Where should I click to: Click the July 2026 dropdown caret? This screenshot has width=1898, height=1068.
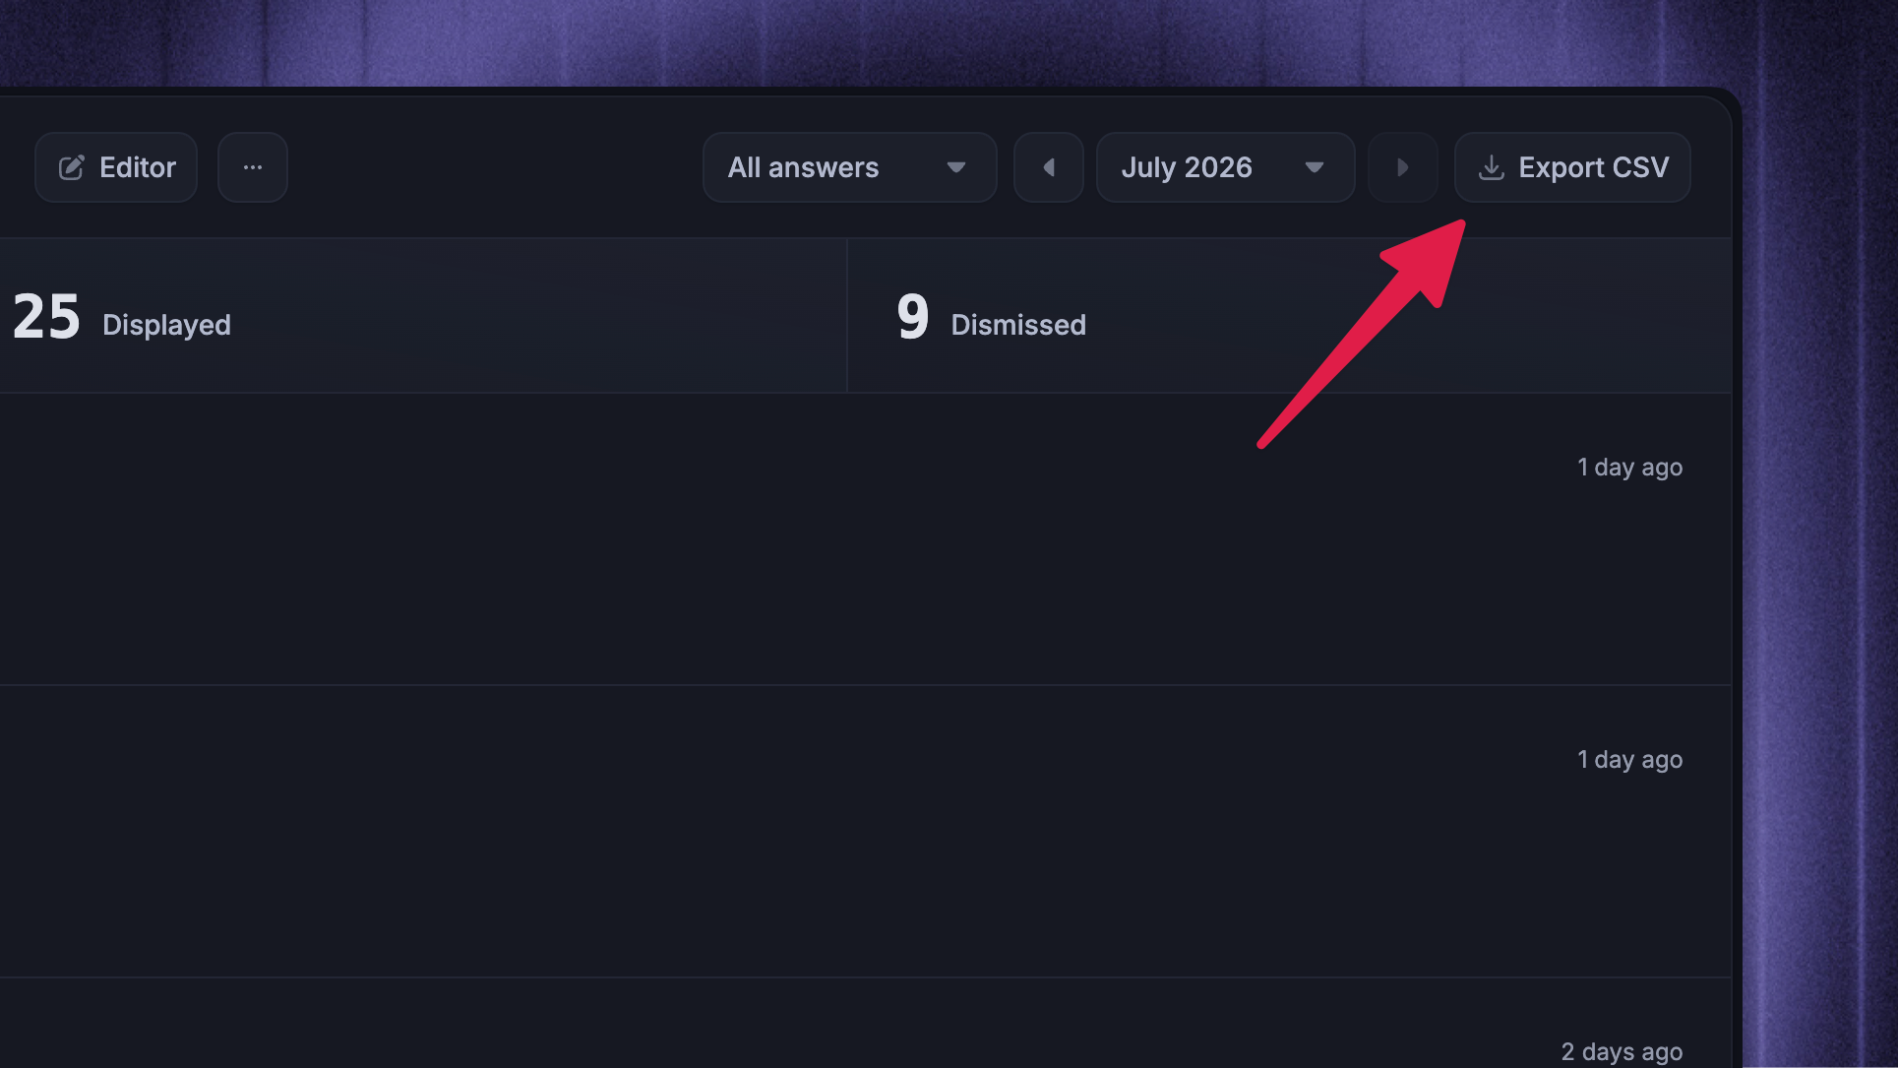(x=1315, y=167)
